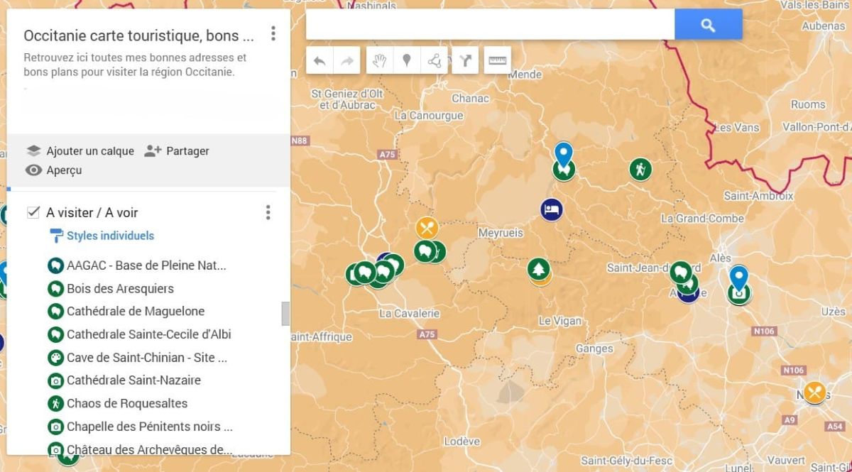Viewport: 852px width, 472px height.
Task: Open the map title options menu
Action: (x=273, y=33)
